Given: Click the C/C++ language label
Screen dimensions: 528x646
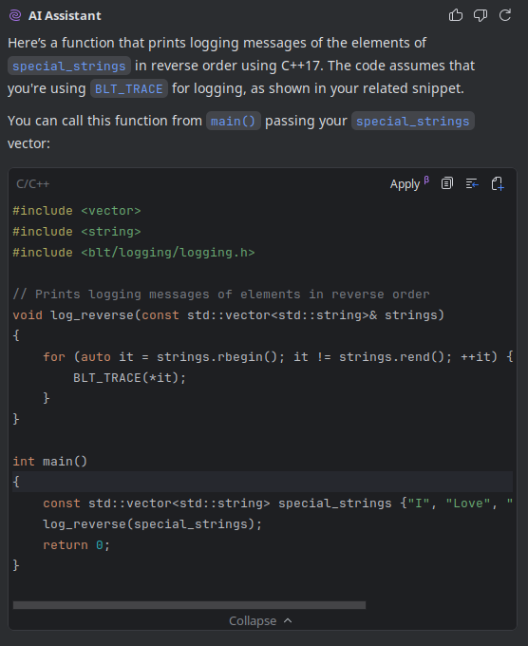Looking at the screenshot, I should pyautogui.click(x=33, y=183).
